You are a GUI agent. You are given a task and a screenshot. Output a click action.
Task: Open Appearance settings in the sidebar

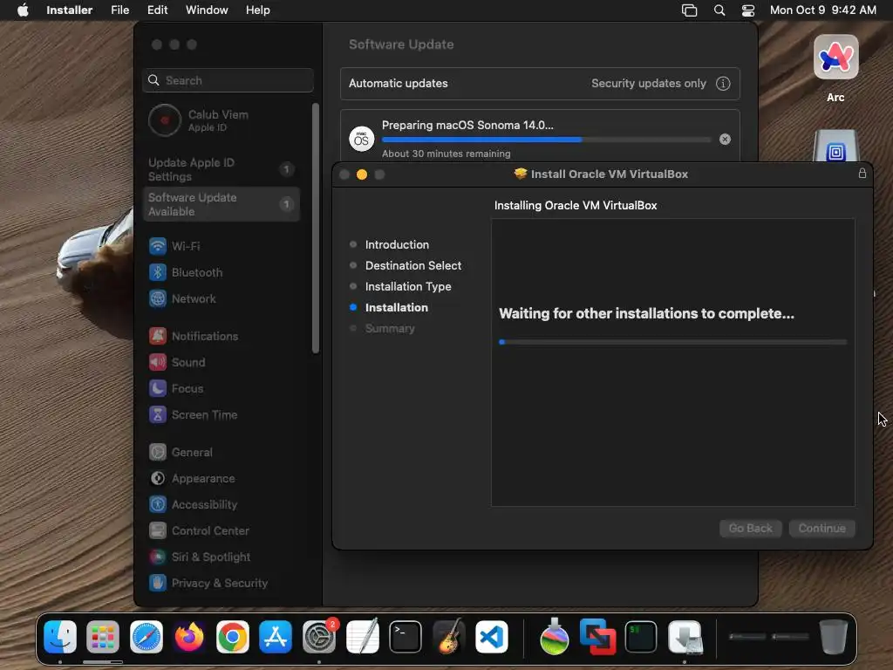222,479
